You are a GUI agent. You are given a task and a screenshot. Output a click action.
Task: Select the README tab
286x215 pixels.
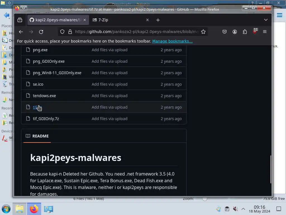click(37, 136)
